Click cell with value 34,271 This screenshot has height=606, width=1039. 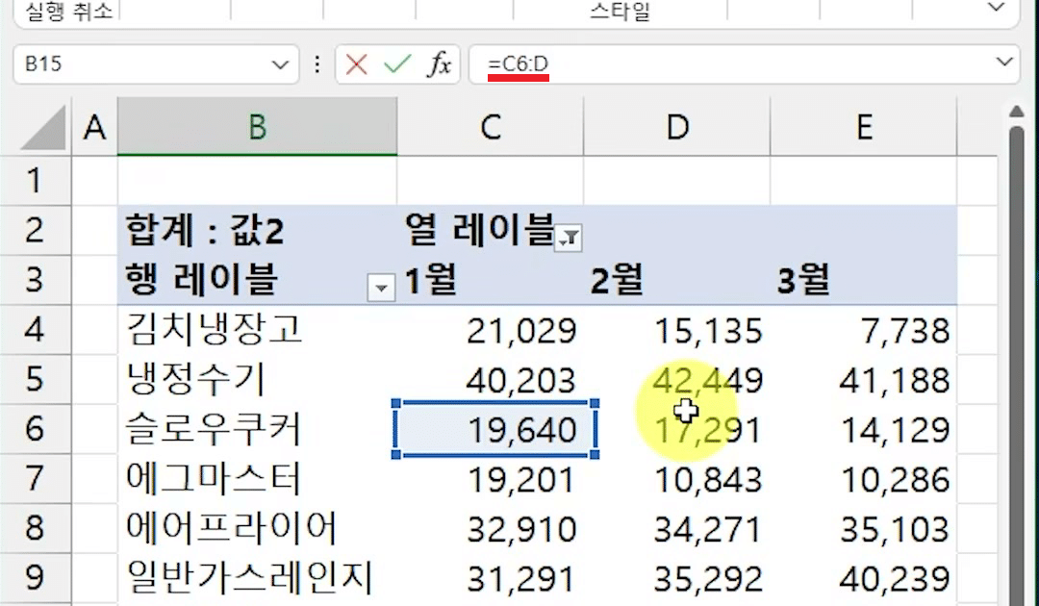click(677, 528)
